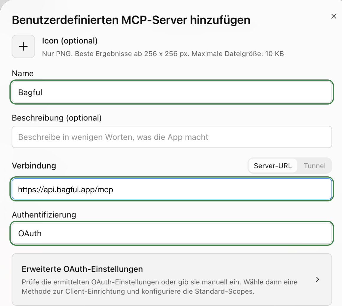Screen dimensions: 342x306
Task: Expand Erweiterte OAuth-Einstellungen via chevron arrow
Action: coord(318,279)
